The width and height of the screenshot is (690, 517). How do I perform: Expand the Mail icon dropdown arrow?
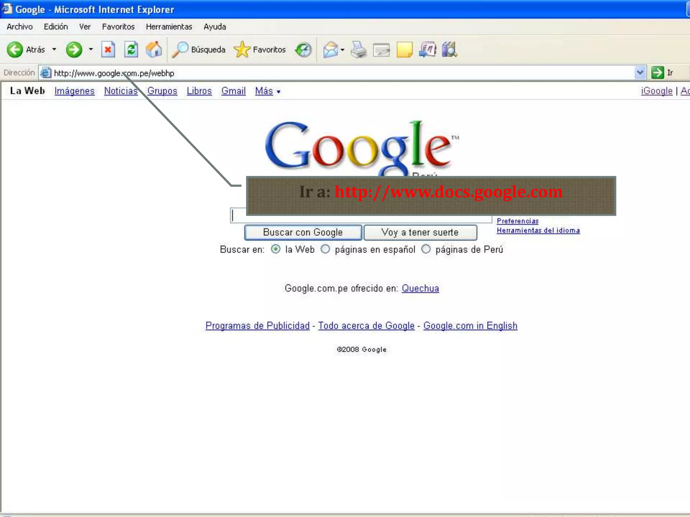point(343,50)
